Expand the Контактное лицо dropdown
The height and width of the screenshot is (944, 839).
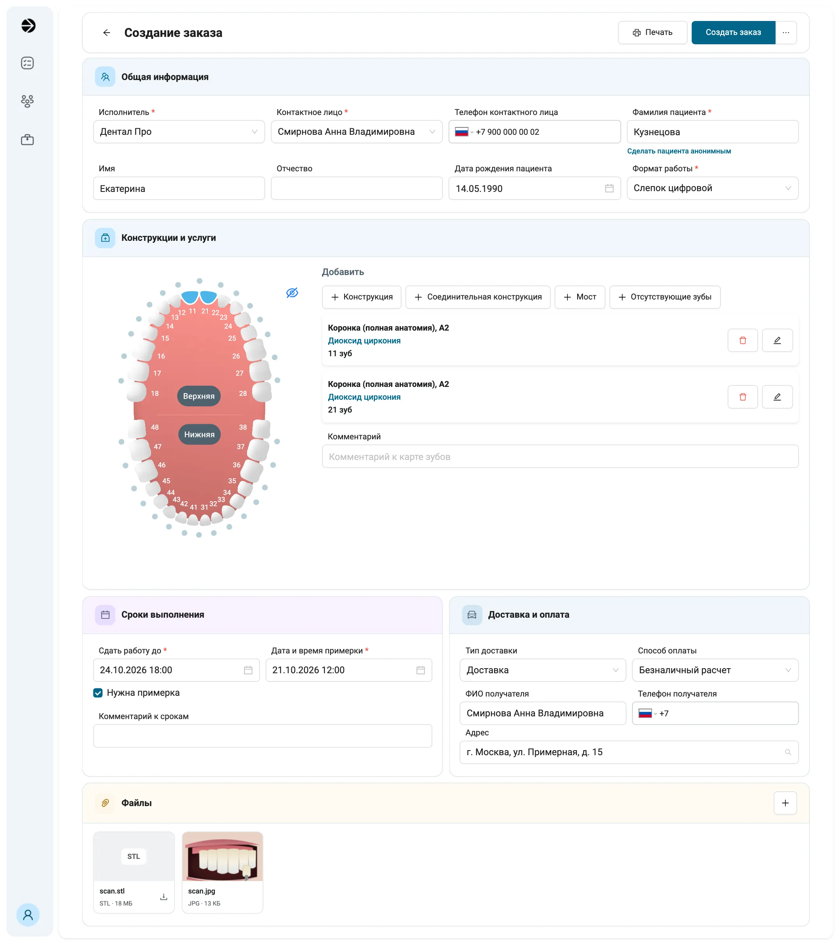tap(357, 132)
